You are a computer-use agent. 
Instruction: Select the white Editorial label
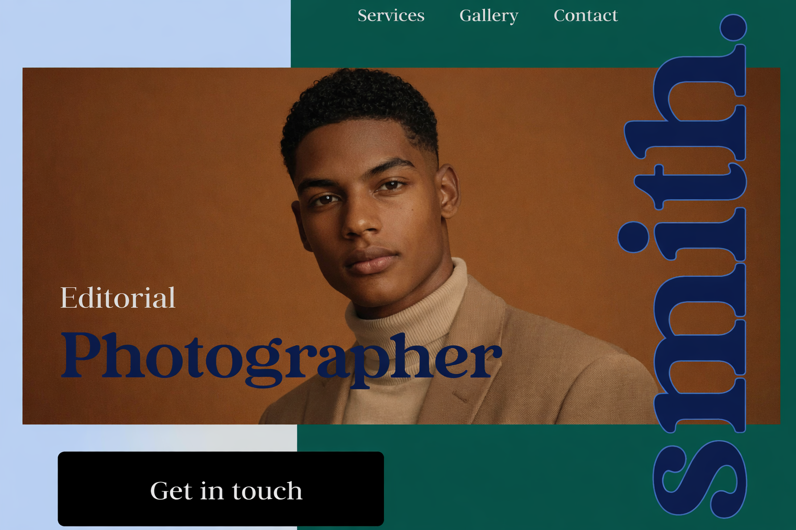point(118,298)
